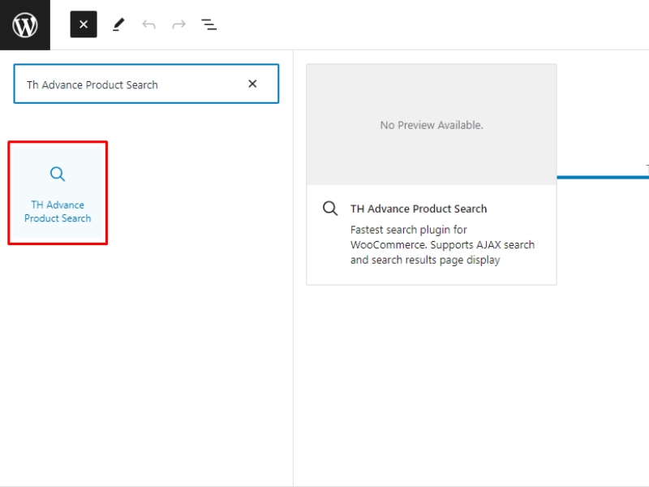Select the Tools pencil icon
Image resolution: width=649 pixels, height=487 pixels.
pyautogui.click(x=118, y=24)
